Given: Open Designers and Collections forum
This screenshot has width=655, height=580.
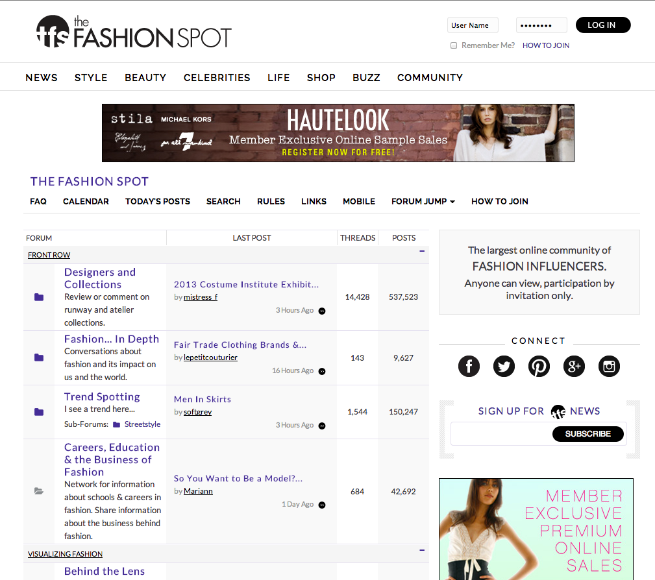Looking at the screenshot, I should pyautogui.click(x=100, y=278).
